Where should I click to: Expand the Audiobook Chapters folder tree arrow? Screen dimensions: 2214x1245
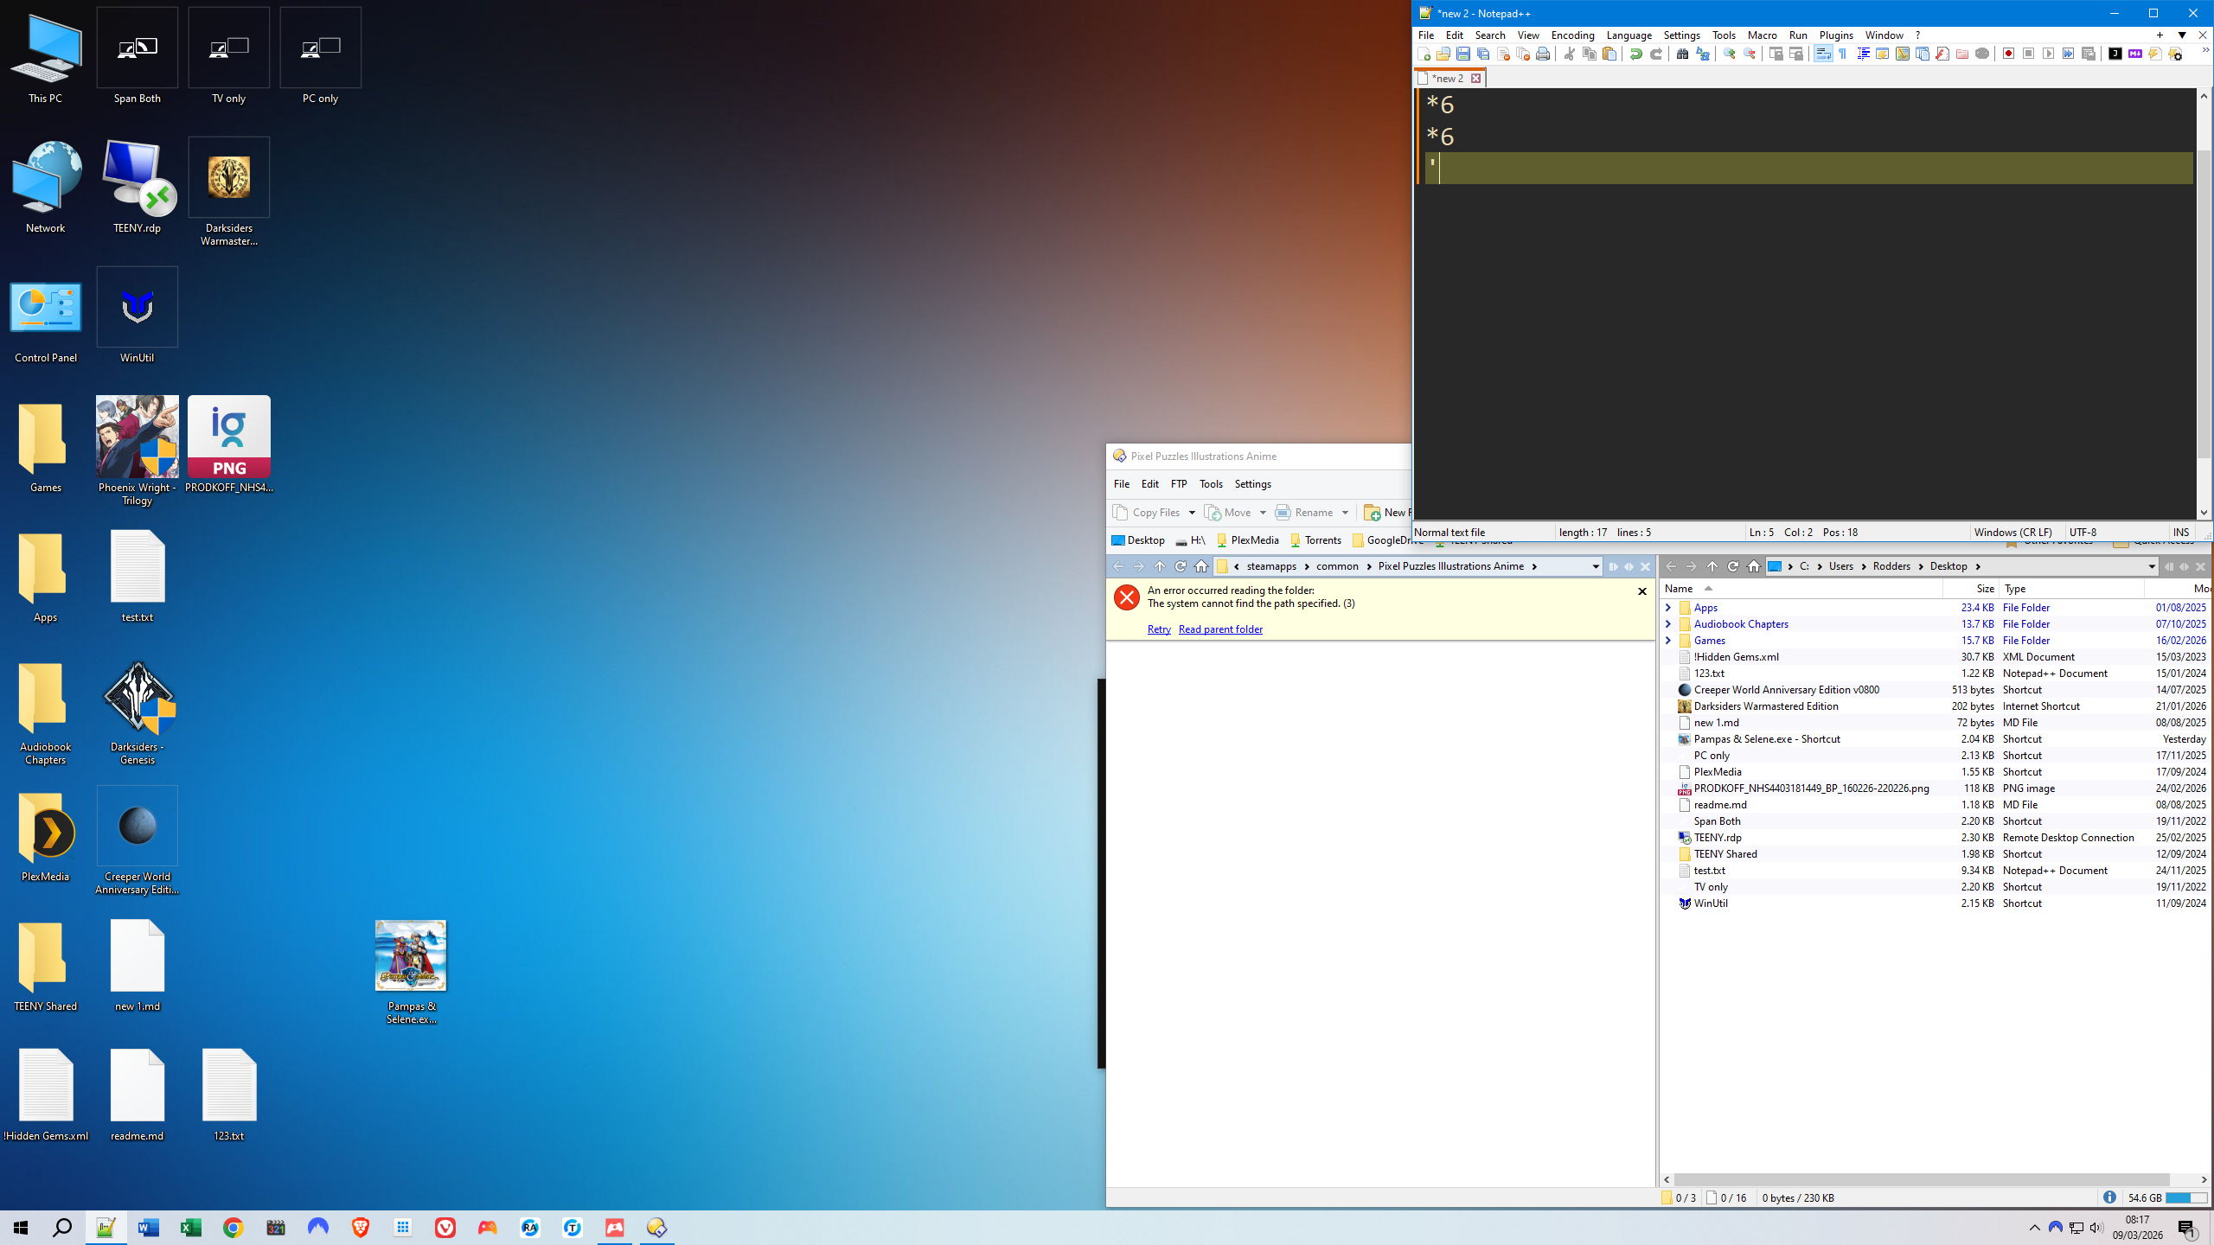coord(1668,624)
